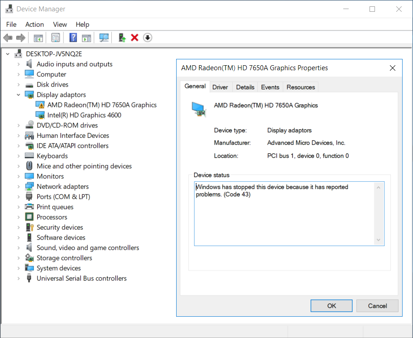Select AMD Radeon(TM) HD 7650A Graphics tree label

click(102, 105)
